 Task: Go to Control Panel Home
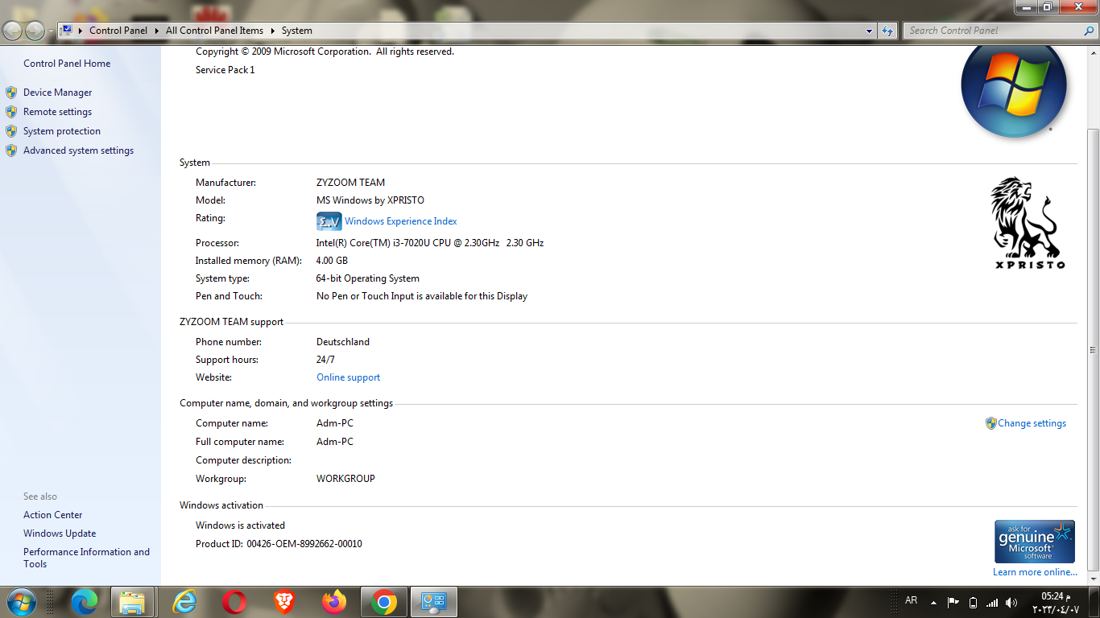click(x=67, y=64)
